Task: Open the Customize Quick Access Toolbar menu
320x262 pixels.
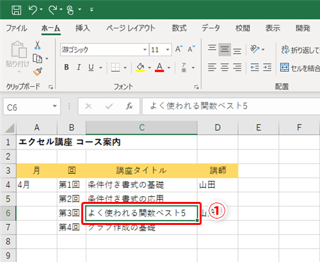Action: click(x=92, y=10)
